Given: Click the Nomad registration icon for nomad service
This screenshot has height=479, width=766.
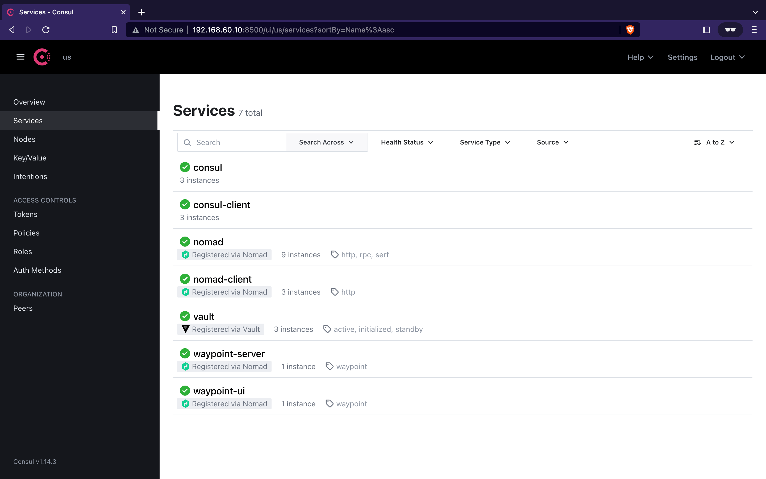Looking at the screenshot, I should click(186, 254).
